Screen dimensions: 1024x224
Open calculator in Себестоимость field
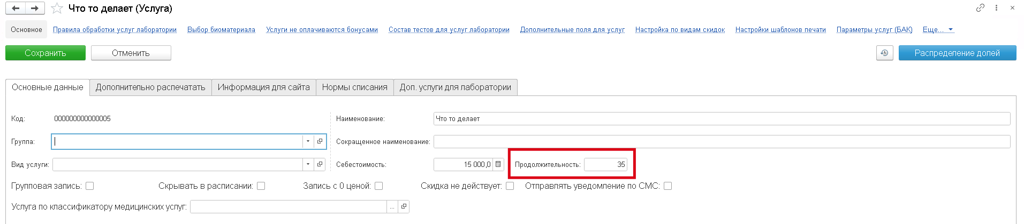498,164
